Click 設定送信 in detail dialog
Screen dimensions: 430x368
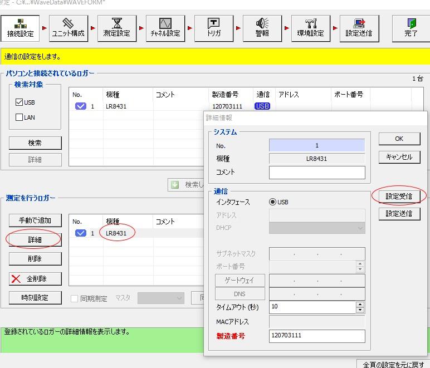point(399,214)
